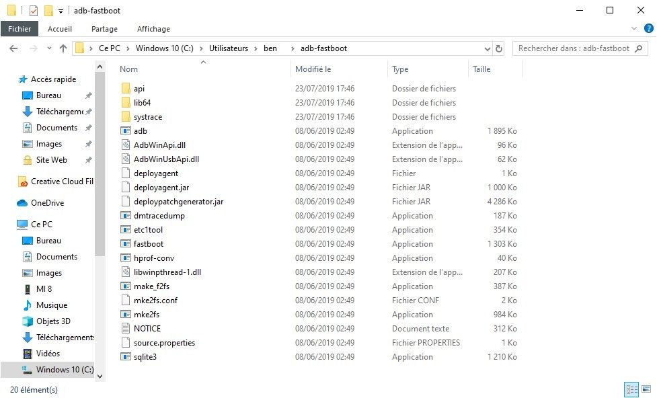
Task: Select ben in the address breadcrumb
Action: [270, 48]
